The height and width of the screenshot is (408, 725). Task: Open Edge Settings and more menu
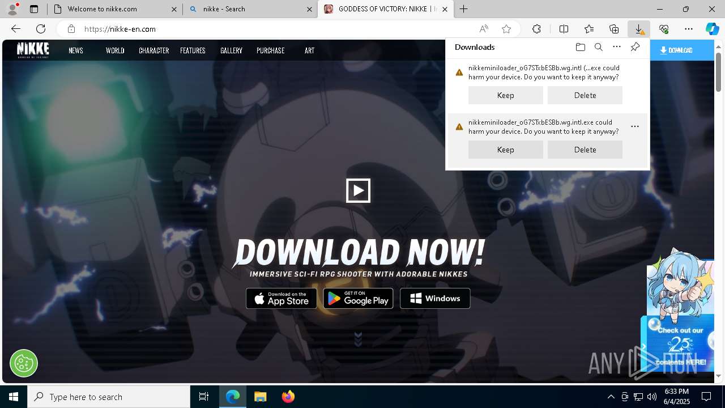tap(689, 29)
